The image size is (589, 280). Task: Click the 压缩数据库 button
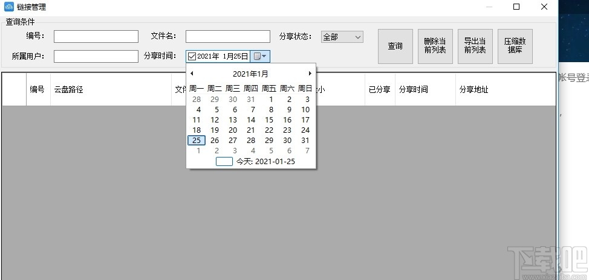(515, 46)
